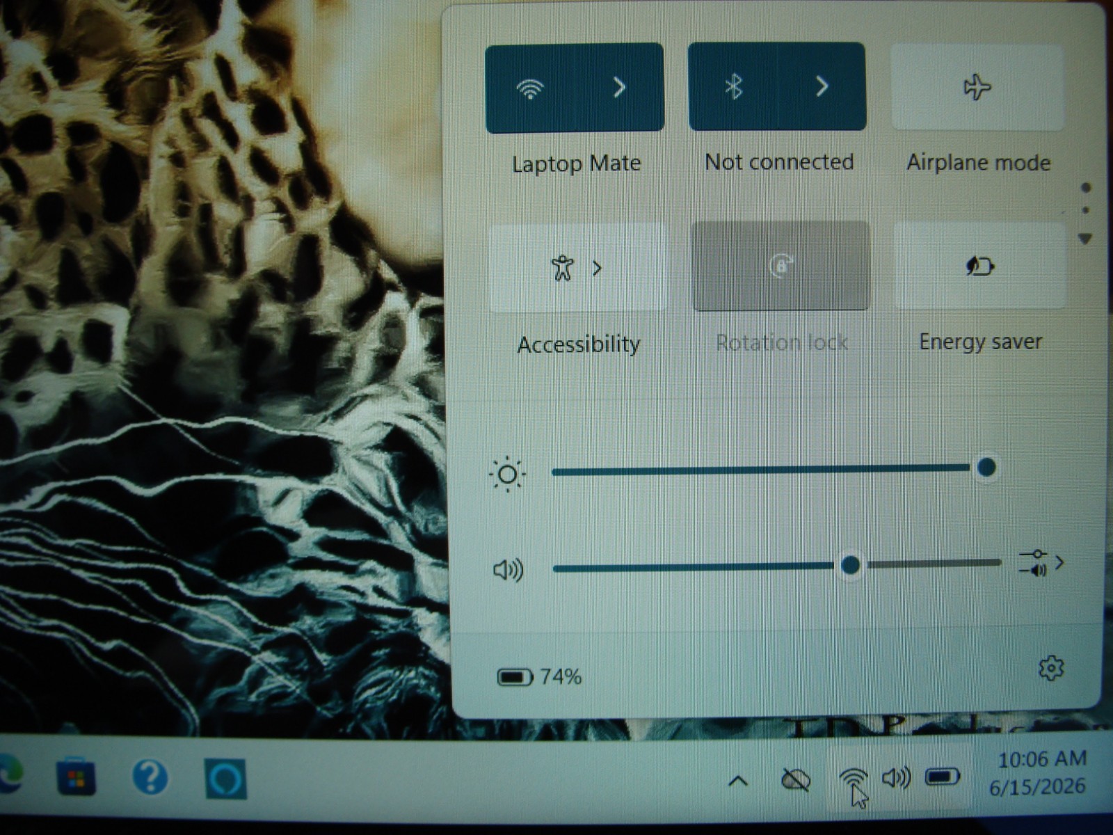Open all settings via gear icon

coord(1051,668)
